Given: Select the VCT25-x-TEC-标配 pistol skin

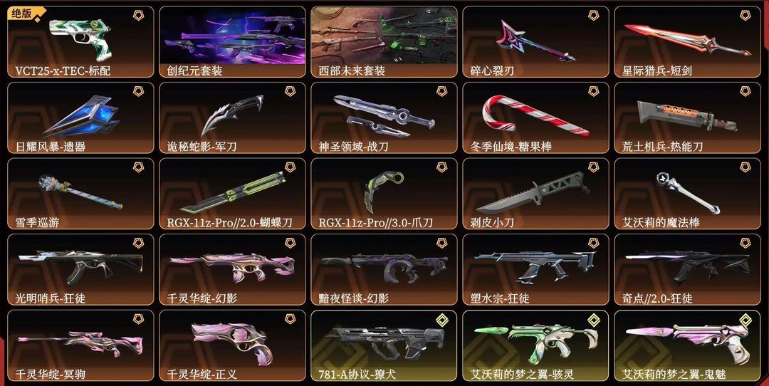Looking at the screenshot, I should 80,42.
